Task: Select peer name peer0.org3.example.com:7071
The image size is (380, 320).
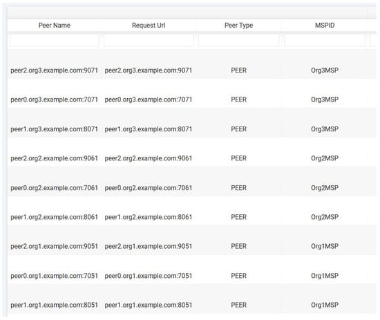Action: click(x=55, y=100)
